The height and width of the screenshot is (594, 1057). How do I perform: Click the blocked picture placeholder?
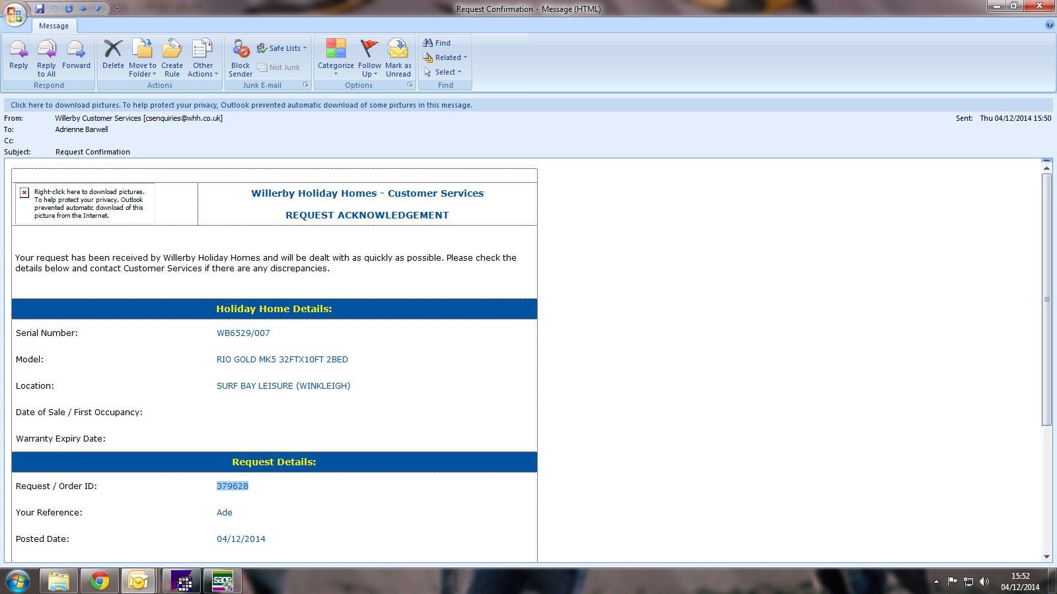click(x=85, y=203)
